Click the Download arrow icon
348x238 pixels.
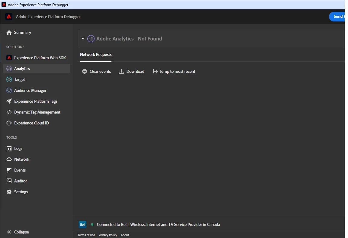121,71
